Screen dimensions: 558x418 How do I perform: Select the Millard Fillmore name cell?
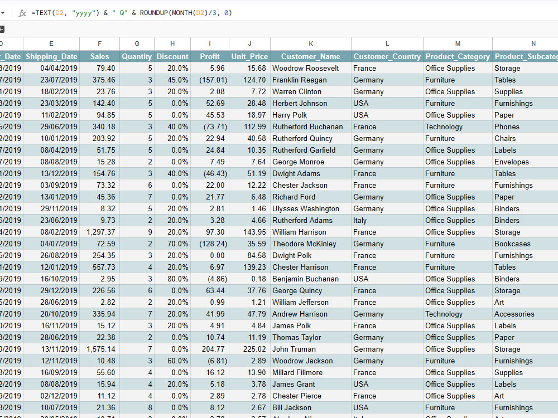tap(311, 372)
